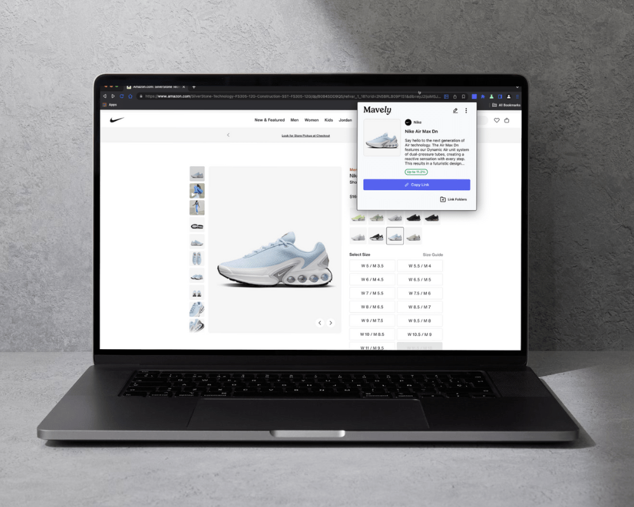Click the Nike Air Max Dn title
This screenshot has width=634, height=507.
(422, 131)
